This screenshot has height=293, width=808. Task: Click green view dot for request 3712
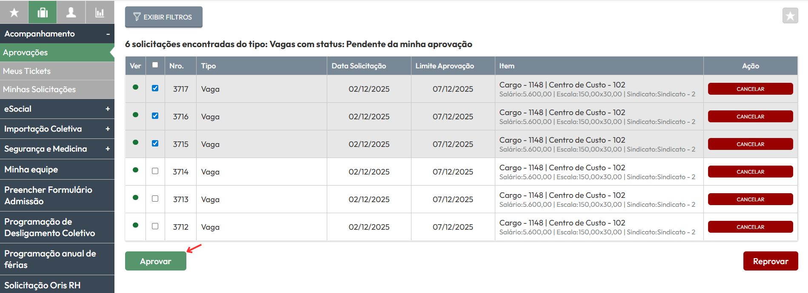pos(135,225)
